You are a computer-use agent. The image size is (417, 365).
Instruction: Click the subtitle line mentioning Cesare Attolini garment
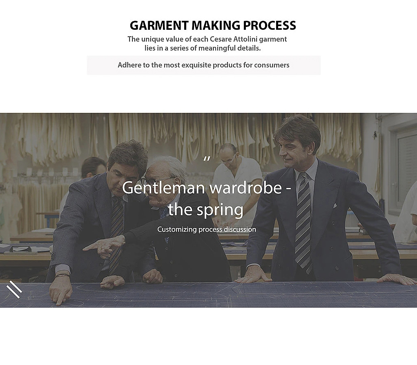(207, 39)
